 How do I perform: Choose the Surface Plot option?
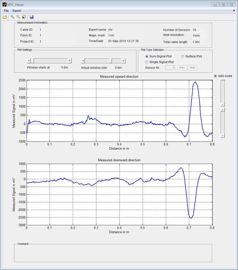click(x=183, y=56)
